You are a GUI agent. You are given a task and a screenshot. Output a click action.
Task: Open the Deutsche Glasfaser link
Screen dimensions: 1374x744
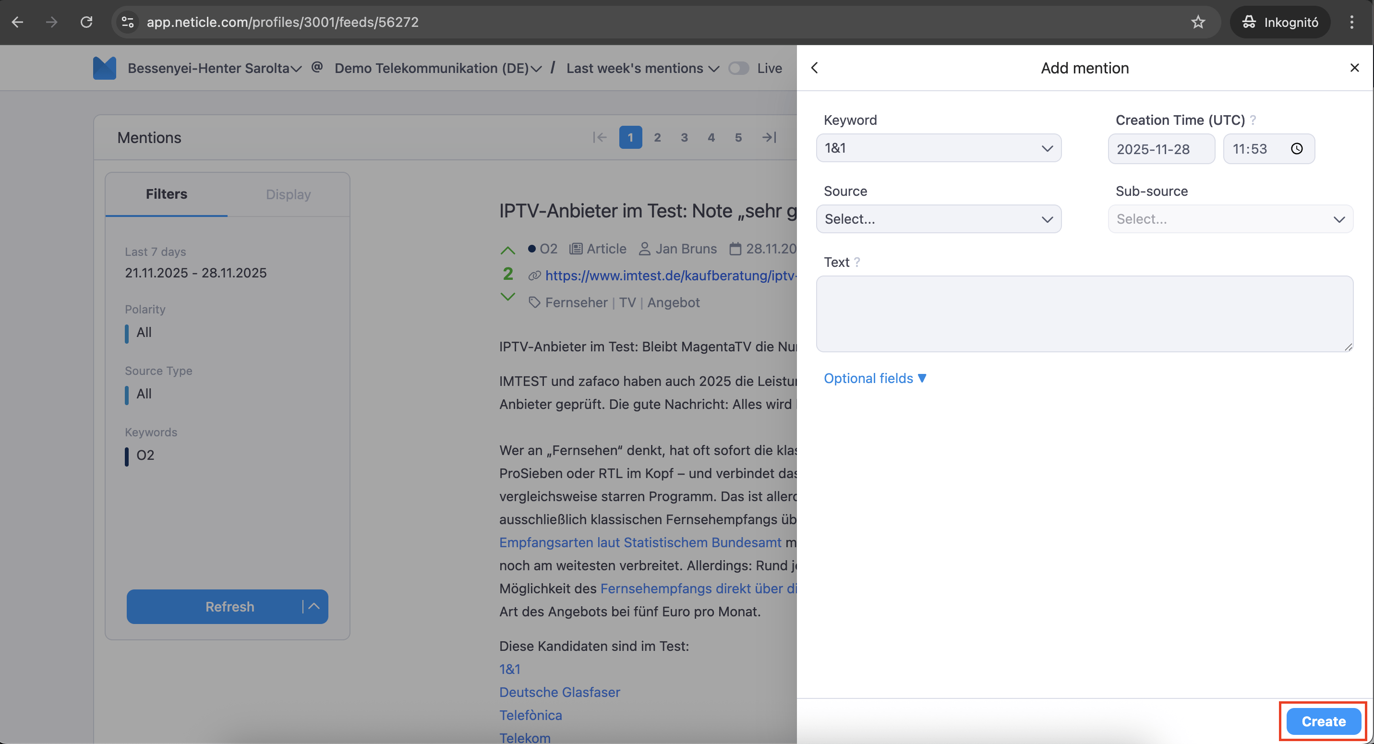[559, 692]
